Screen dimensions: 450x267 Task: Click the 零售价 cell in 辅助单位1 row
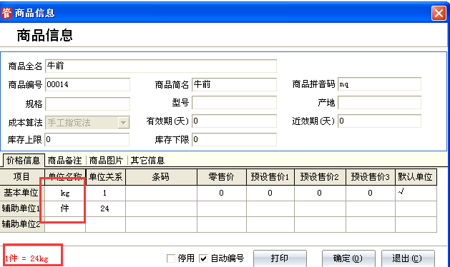(222, 208)
